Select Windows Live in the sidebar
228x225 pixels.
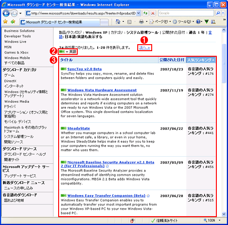[x=15, y=42]
